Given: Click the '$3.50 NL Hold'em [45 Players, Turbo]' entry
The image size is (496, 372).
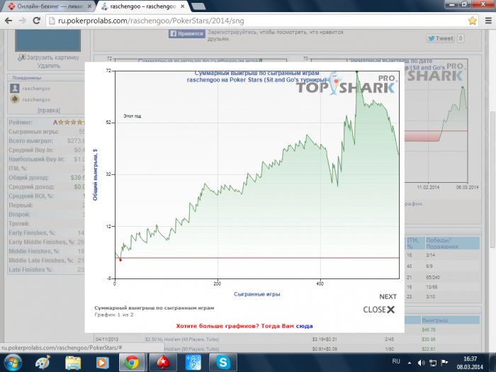Looking at the screenshot, I should [182, 339].
